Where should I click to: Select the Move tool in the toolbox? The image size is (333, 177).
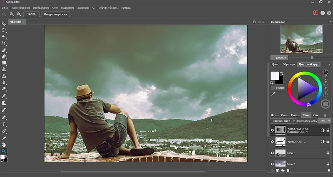coord(4,23)
